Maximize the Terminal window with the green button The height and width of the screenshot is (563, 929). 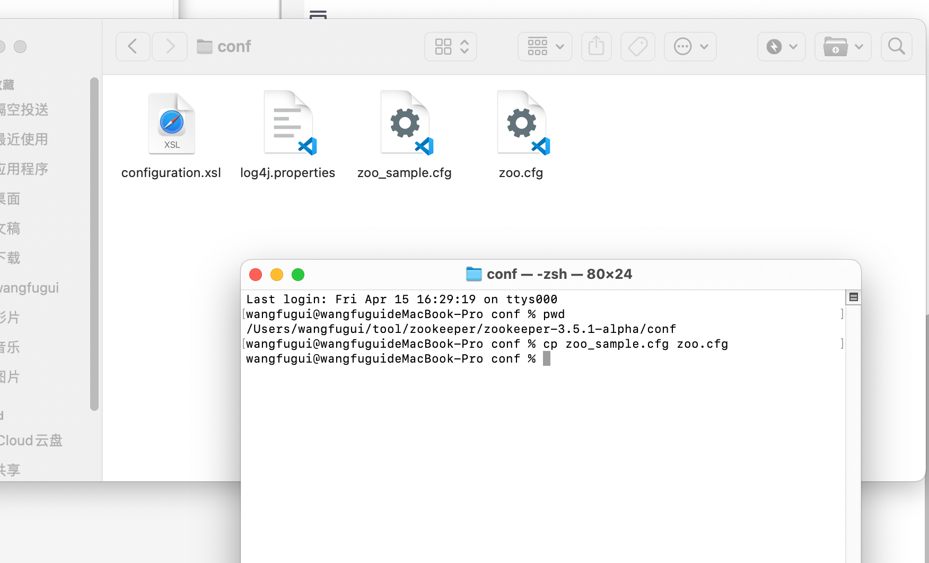[x=298, y=275]
